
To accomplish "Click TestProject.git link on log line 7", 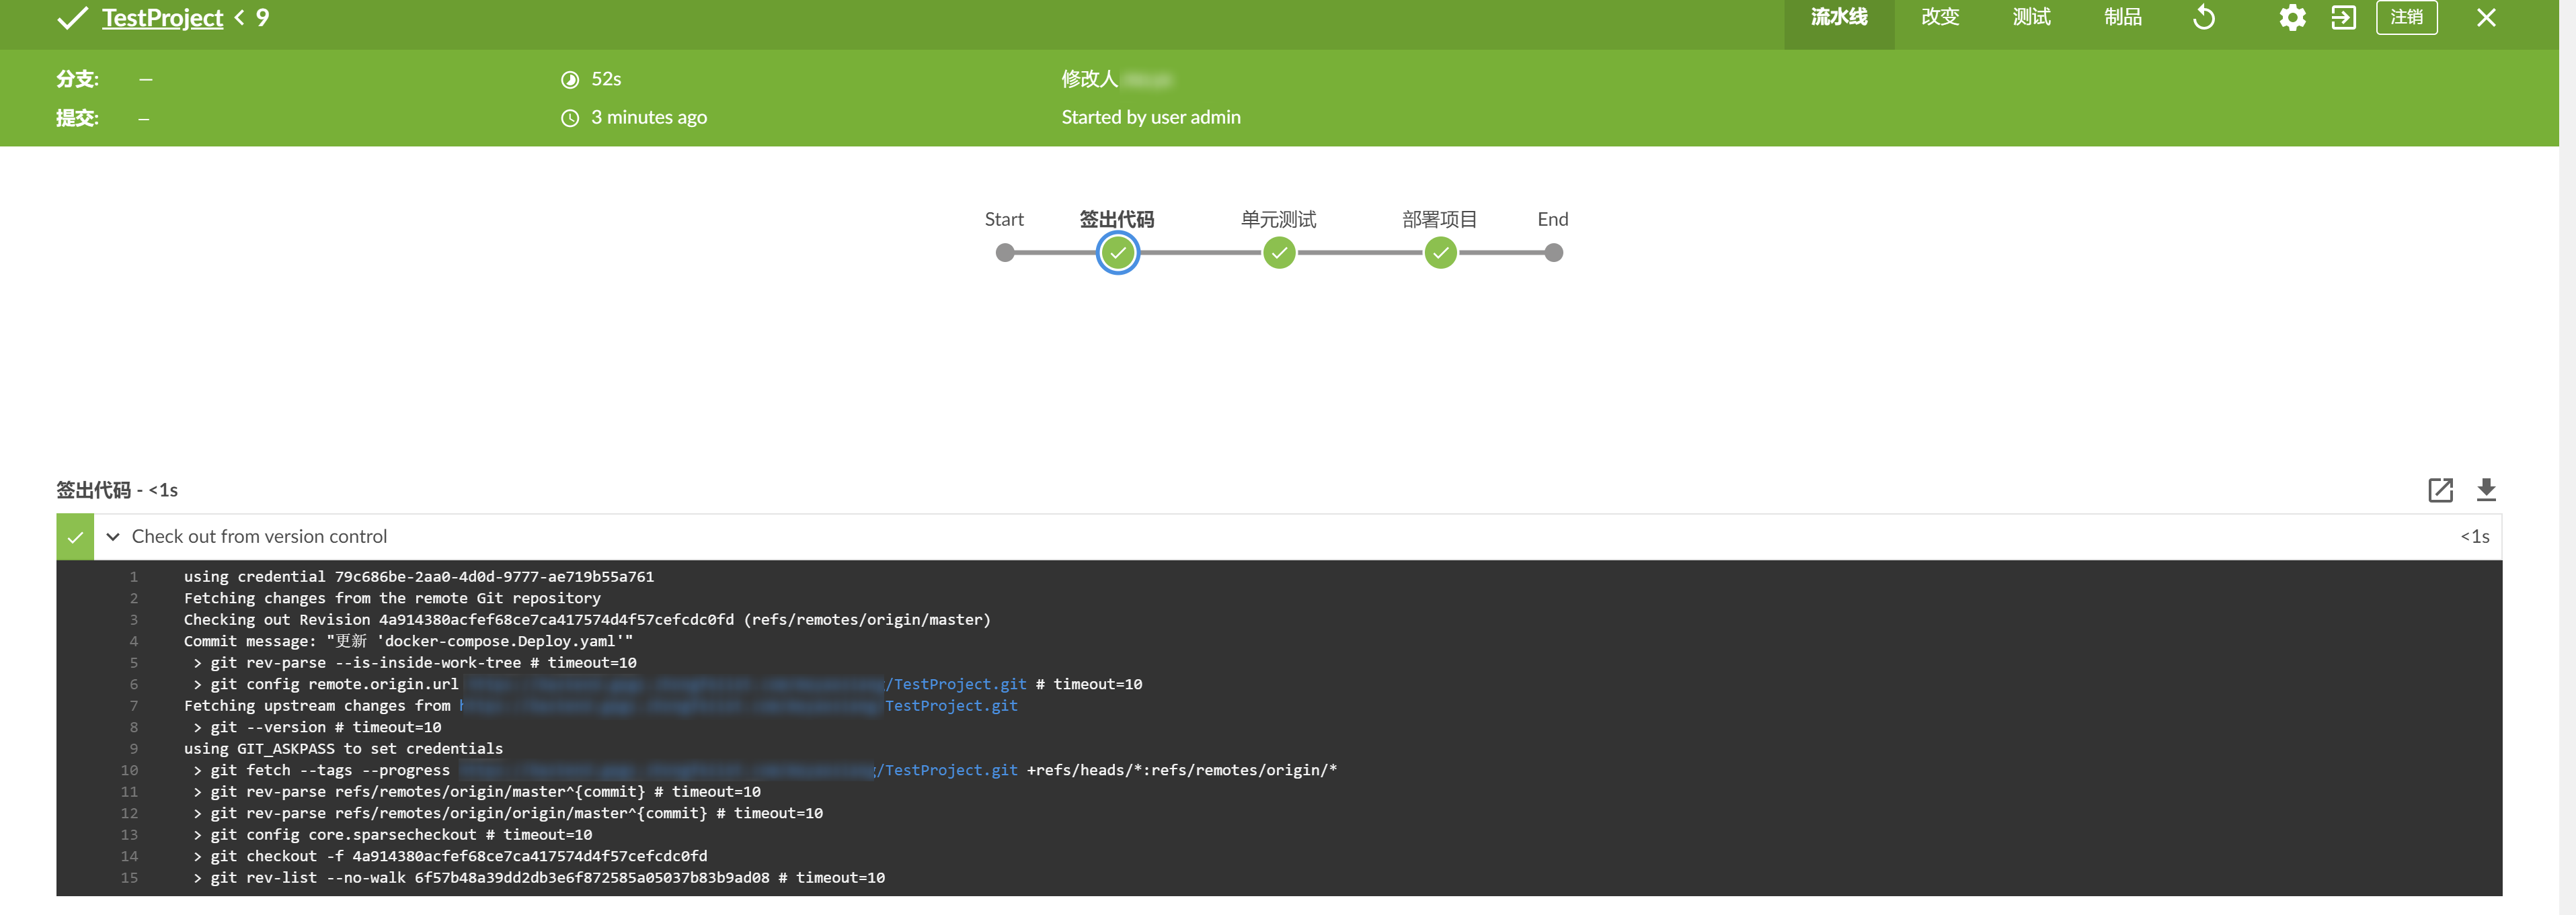I will coord(950,706).
